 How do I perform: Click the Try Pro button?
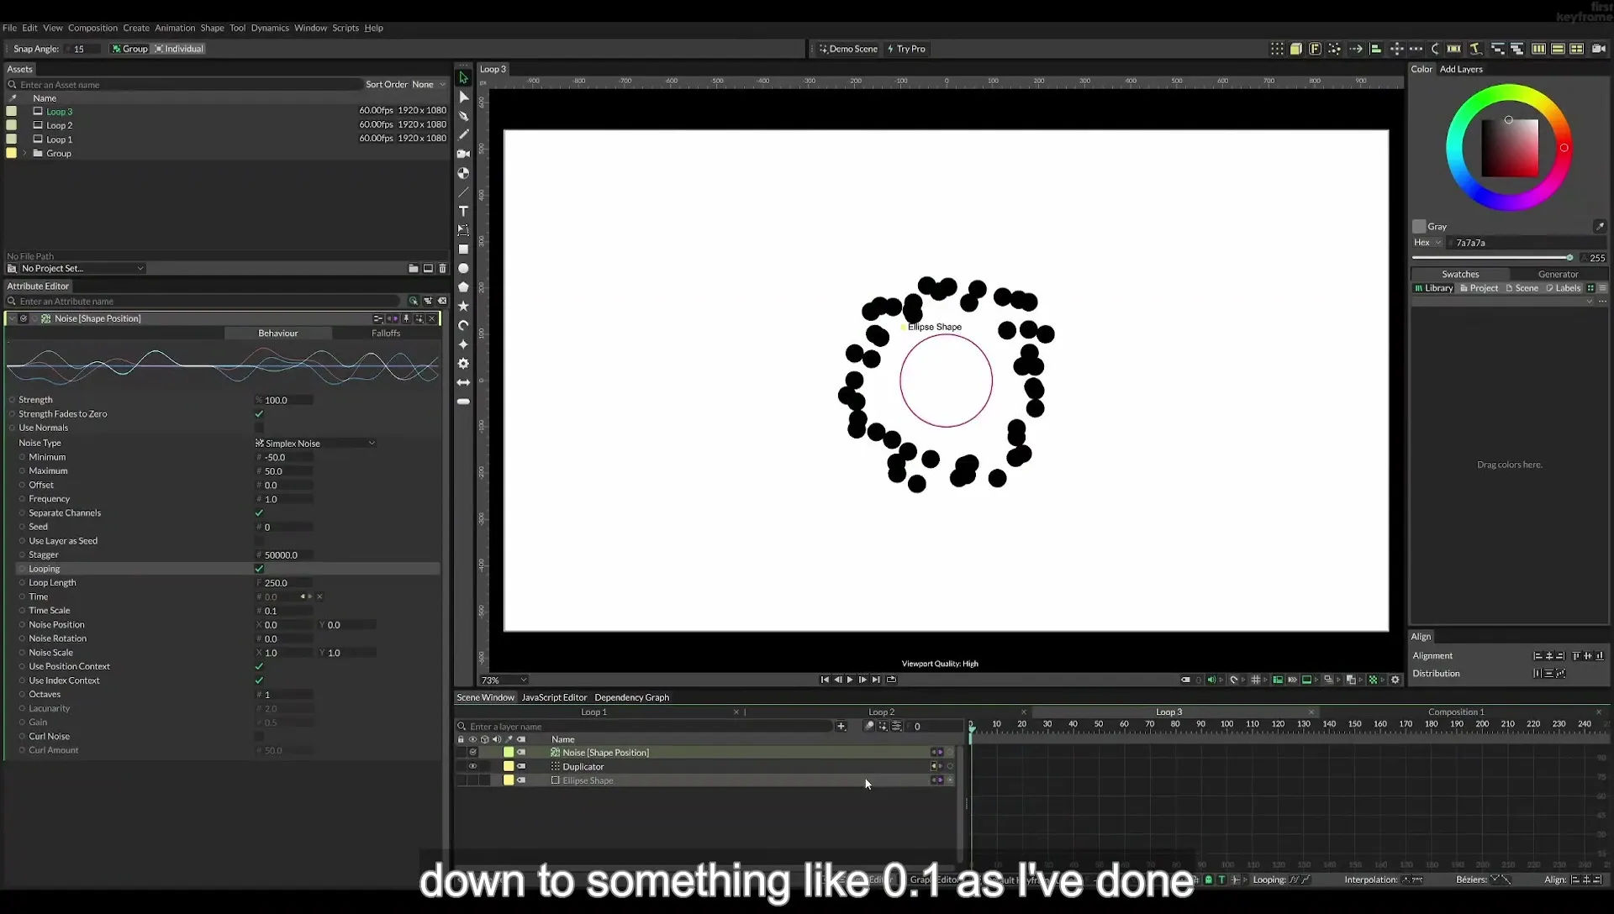tap(906, 49)
